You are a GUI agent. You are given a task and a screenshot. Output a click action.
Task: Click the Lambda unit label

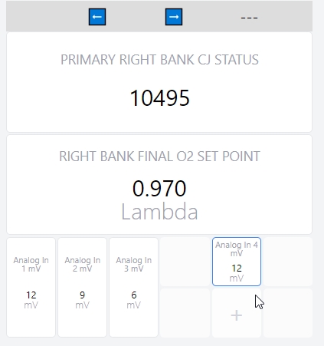(159, 212)
